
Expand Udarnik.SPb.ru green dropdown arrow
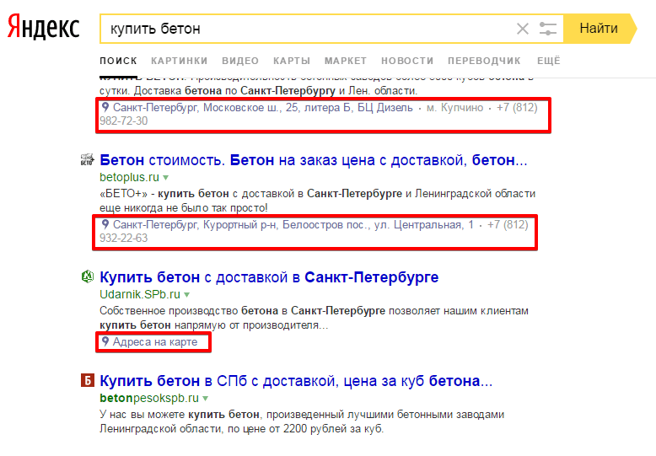[186, 295]
